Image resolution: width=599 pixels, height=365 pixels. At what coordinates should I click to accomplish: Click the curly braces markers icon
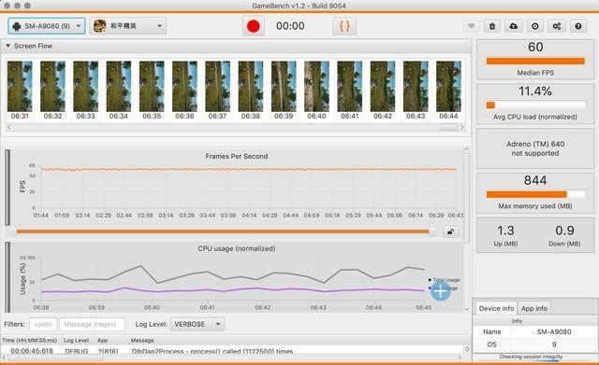click(x=344, y=26)
